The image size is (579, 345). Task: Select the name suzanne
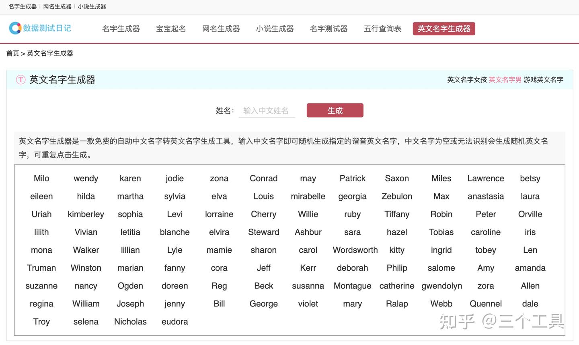(41, 286)
